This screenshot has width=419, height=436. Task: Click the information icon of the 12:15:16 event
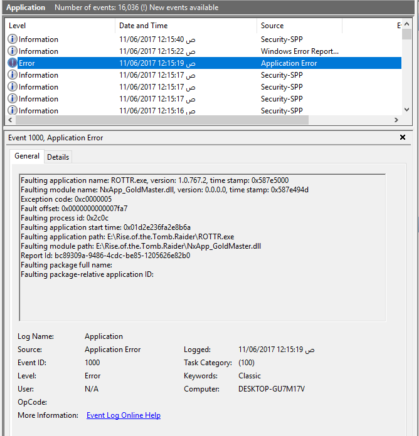click(x=13, y=111)
